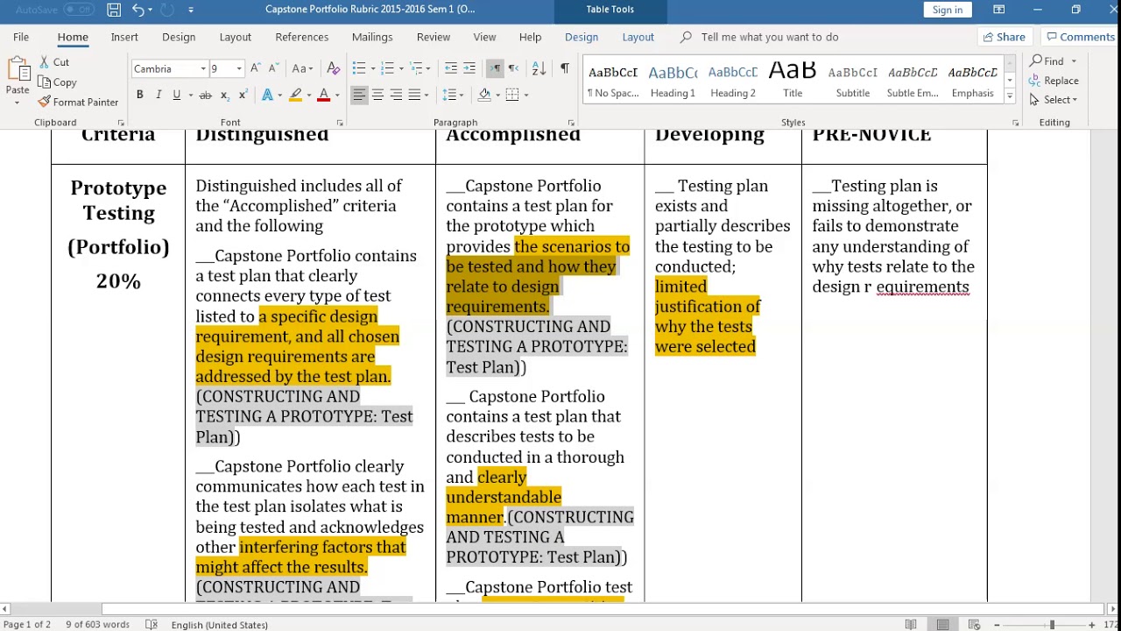Click Replace in Editing group

point(1054,81)
